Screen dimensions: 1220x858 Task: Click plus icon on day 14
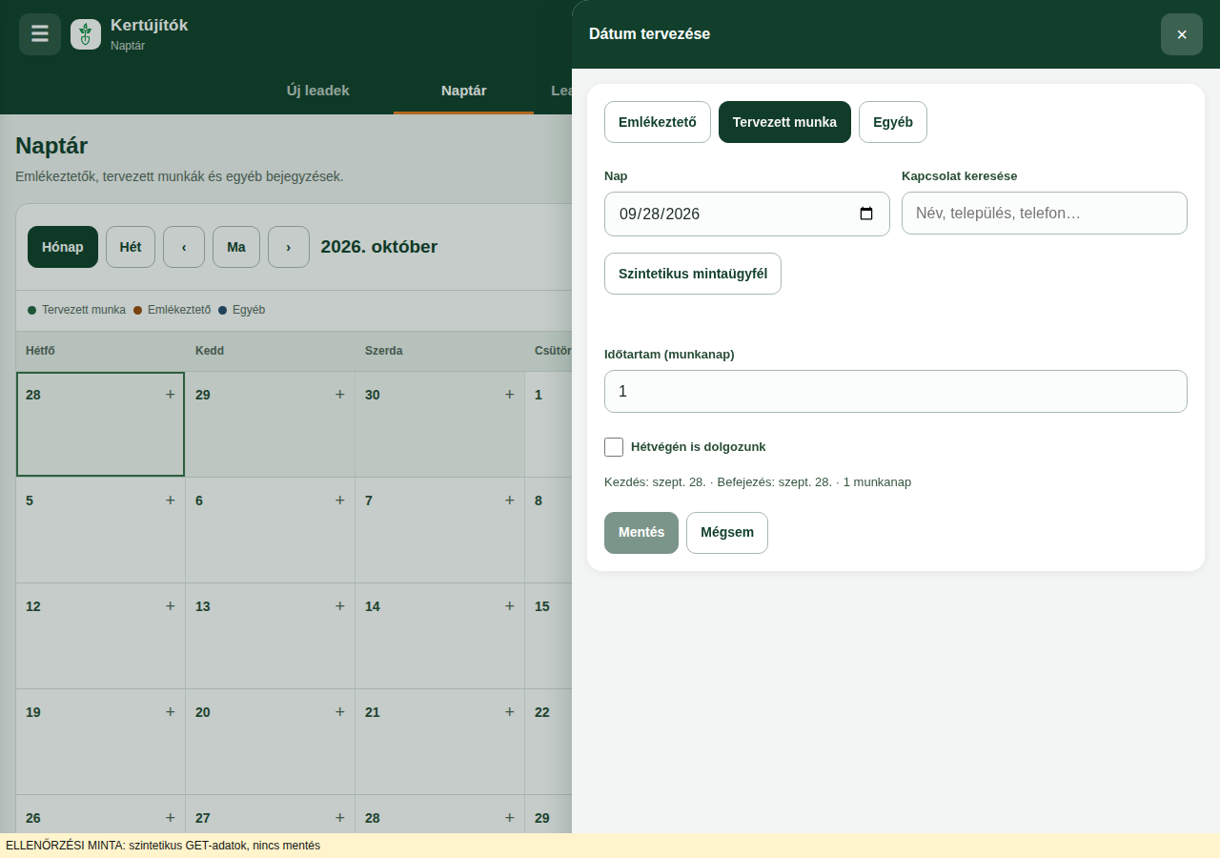509,605
